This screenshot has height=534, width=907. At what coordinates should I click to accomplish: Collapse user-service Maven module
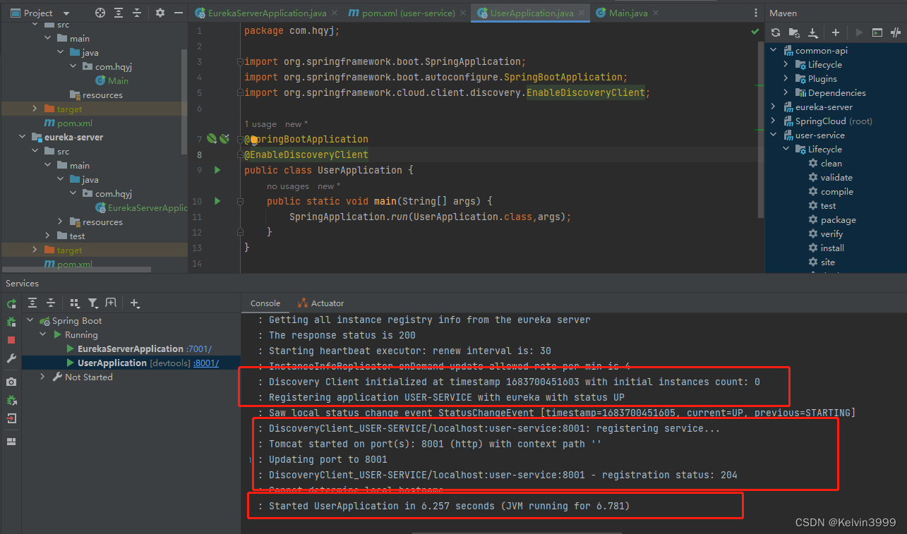[x=774, y=135]
